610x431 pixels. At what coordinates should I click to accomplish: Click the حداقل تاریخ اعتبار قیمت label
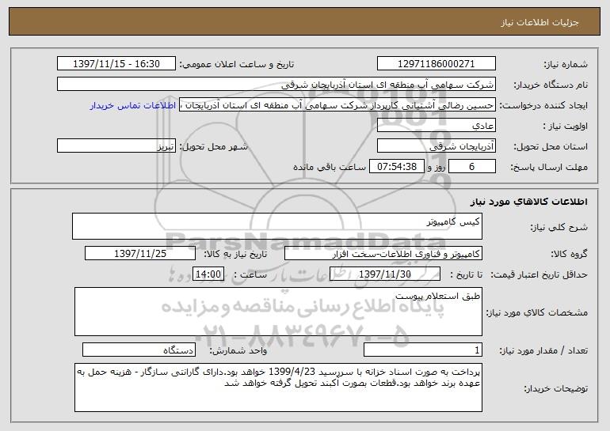tap(539, 275)
